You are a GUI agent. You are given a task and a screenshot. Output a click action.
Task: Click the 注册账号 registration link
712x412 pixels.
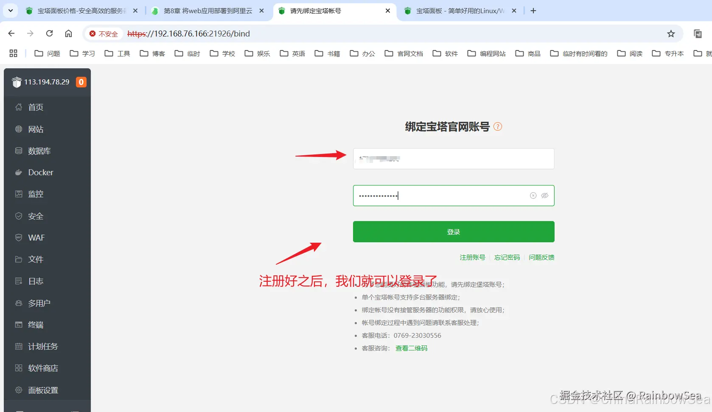(472, 257)
